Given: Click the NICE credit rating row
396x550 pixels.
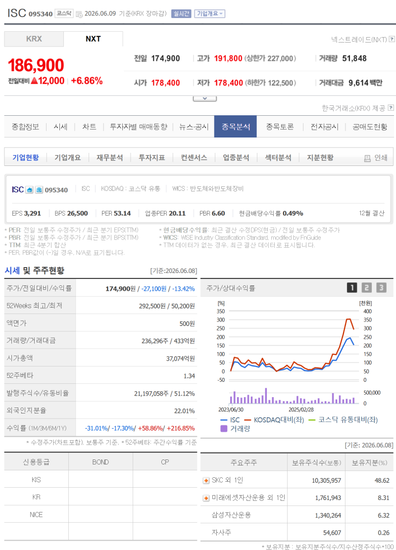Looking at the screenshot, I should click(101, 514).
